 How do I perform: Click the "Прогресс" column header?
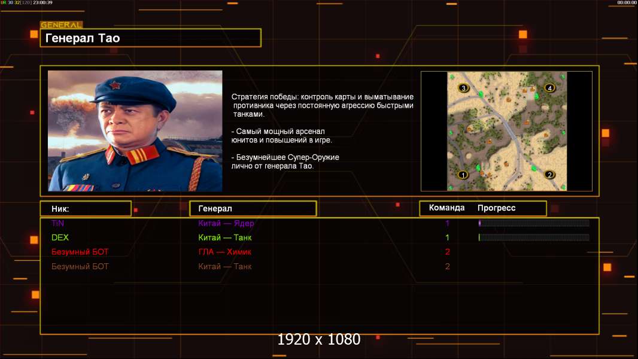[x=496, y=208]
